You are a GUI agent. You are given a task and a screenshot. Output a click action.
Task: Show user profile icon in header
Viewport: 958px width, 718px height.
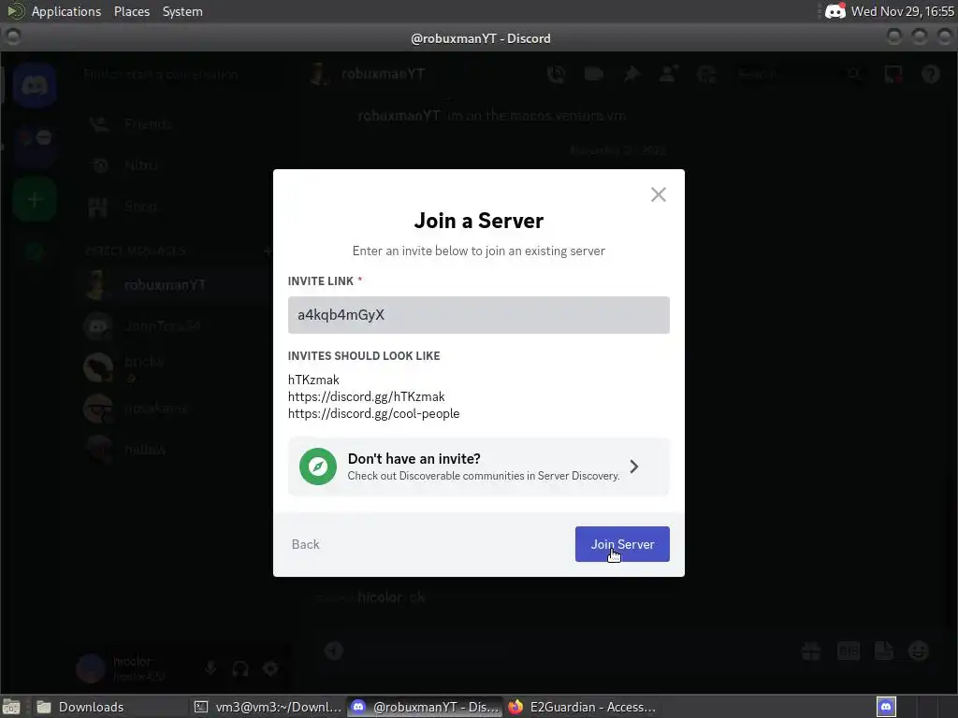pyautogui.click(x=707, y=74)
